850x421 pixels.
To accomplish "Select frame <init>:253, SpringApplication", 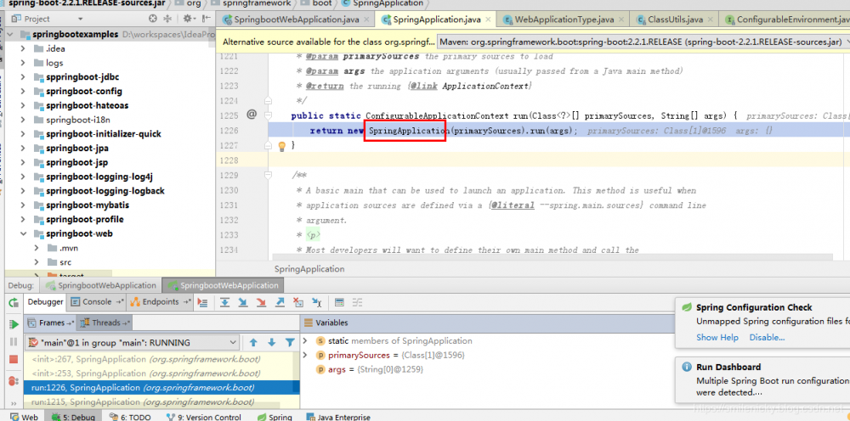I will pos(161,373).
